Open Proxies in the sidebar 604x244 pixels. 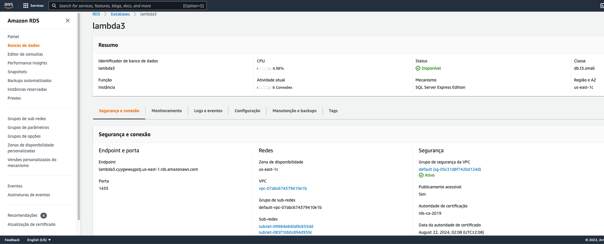(14, 98)
